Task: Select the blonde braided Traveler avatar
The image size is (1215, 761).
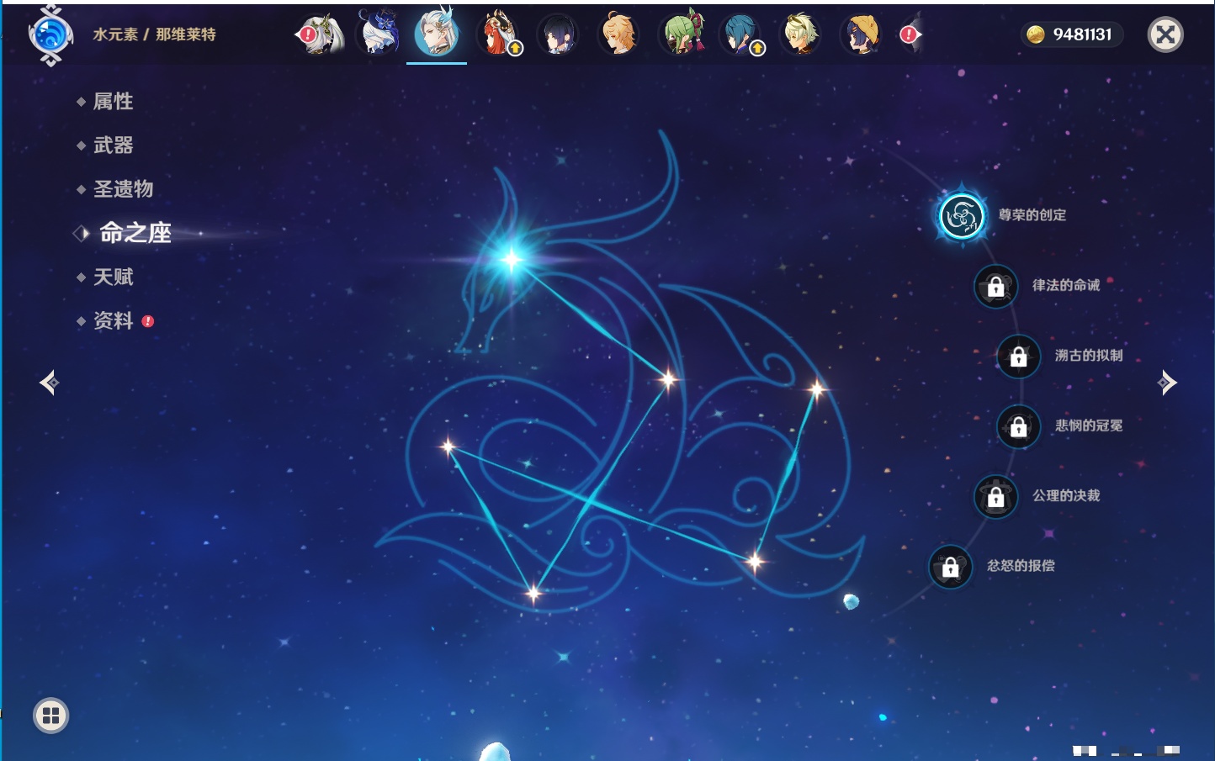Action: click(x=618, y=34)
